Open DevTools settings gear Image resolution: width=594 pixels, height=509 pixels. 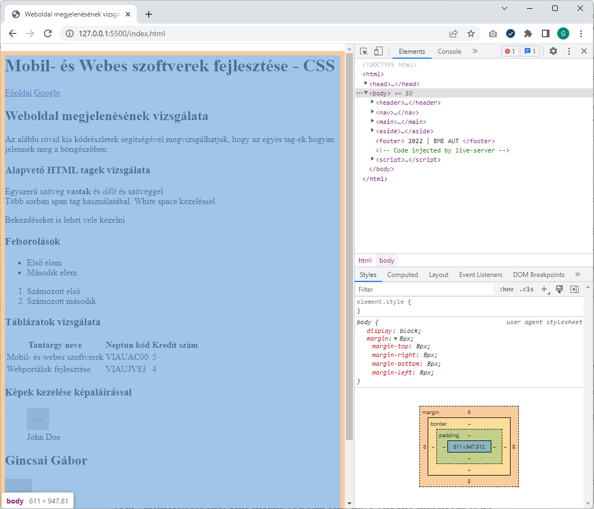pyautogui.click(x=553, y=51)
